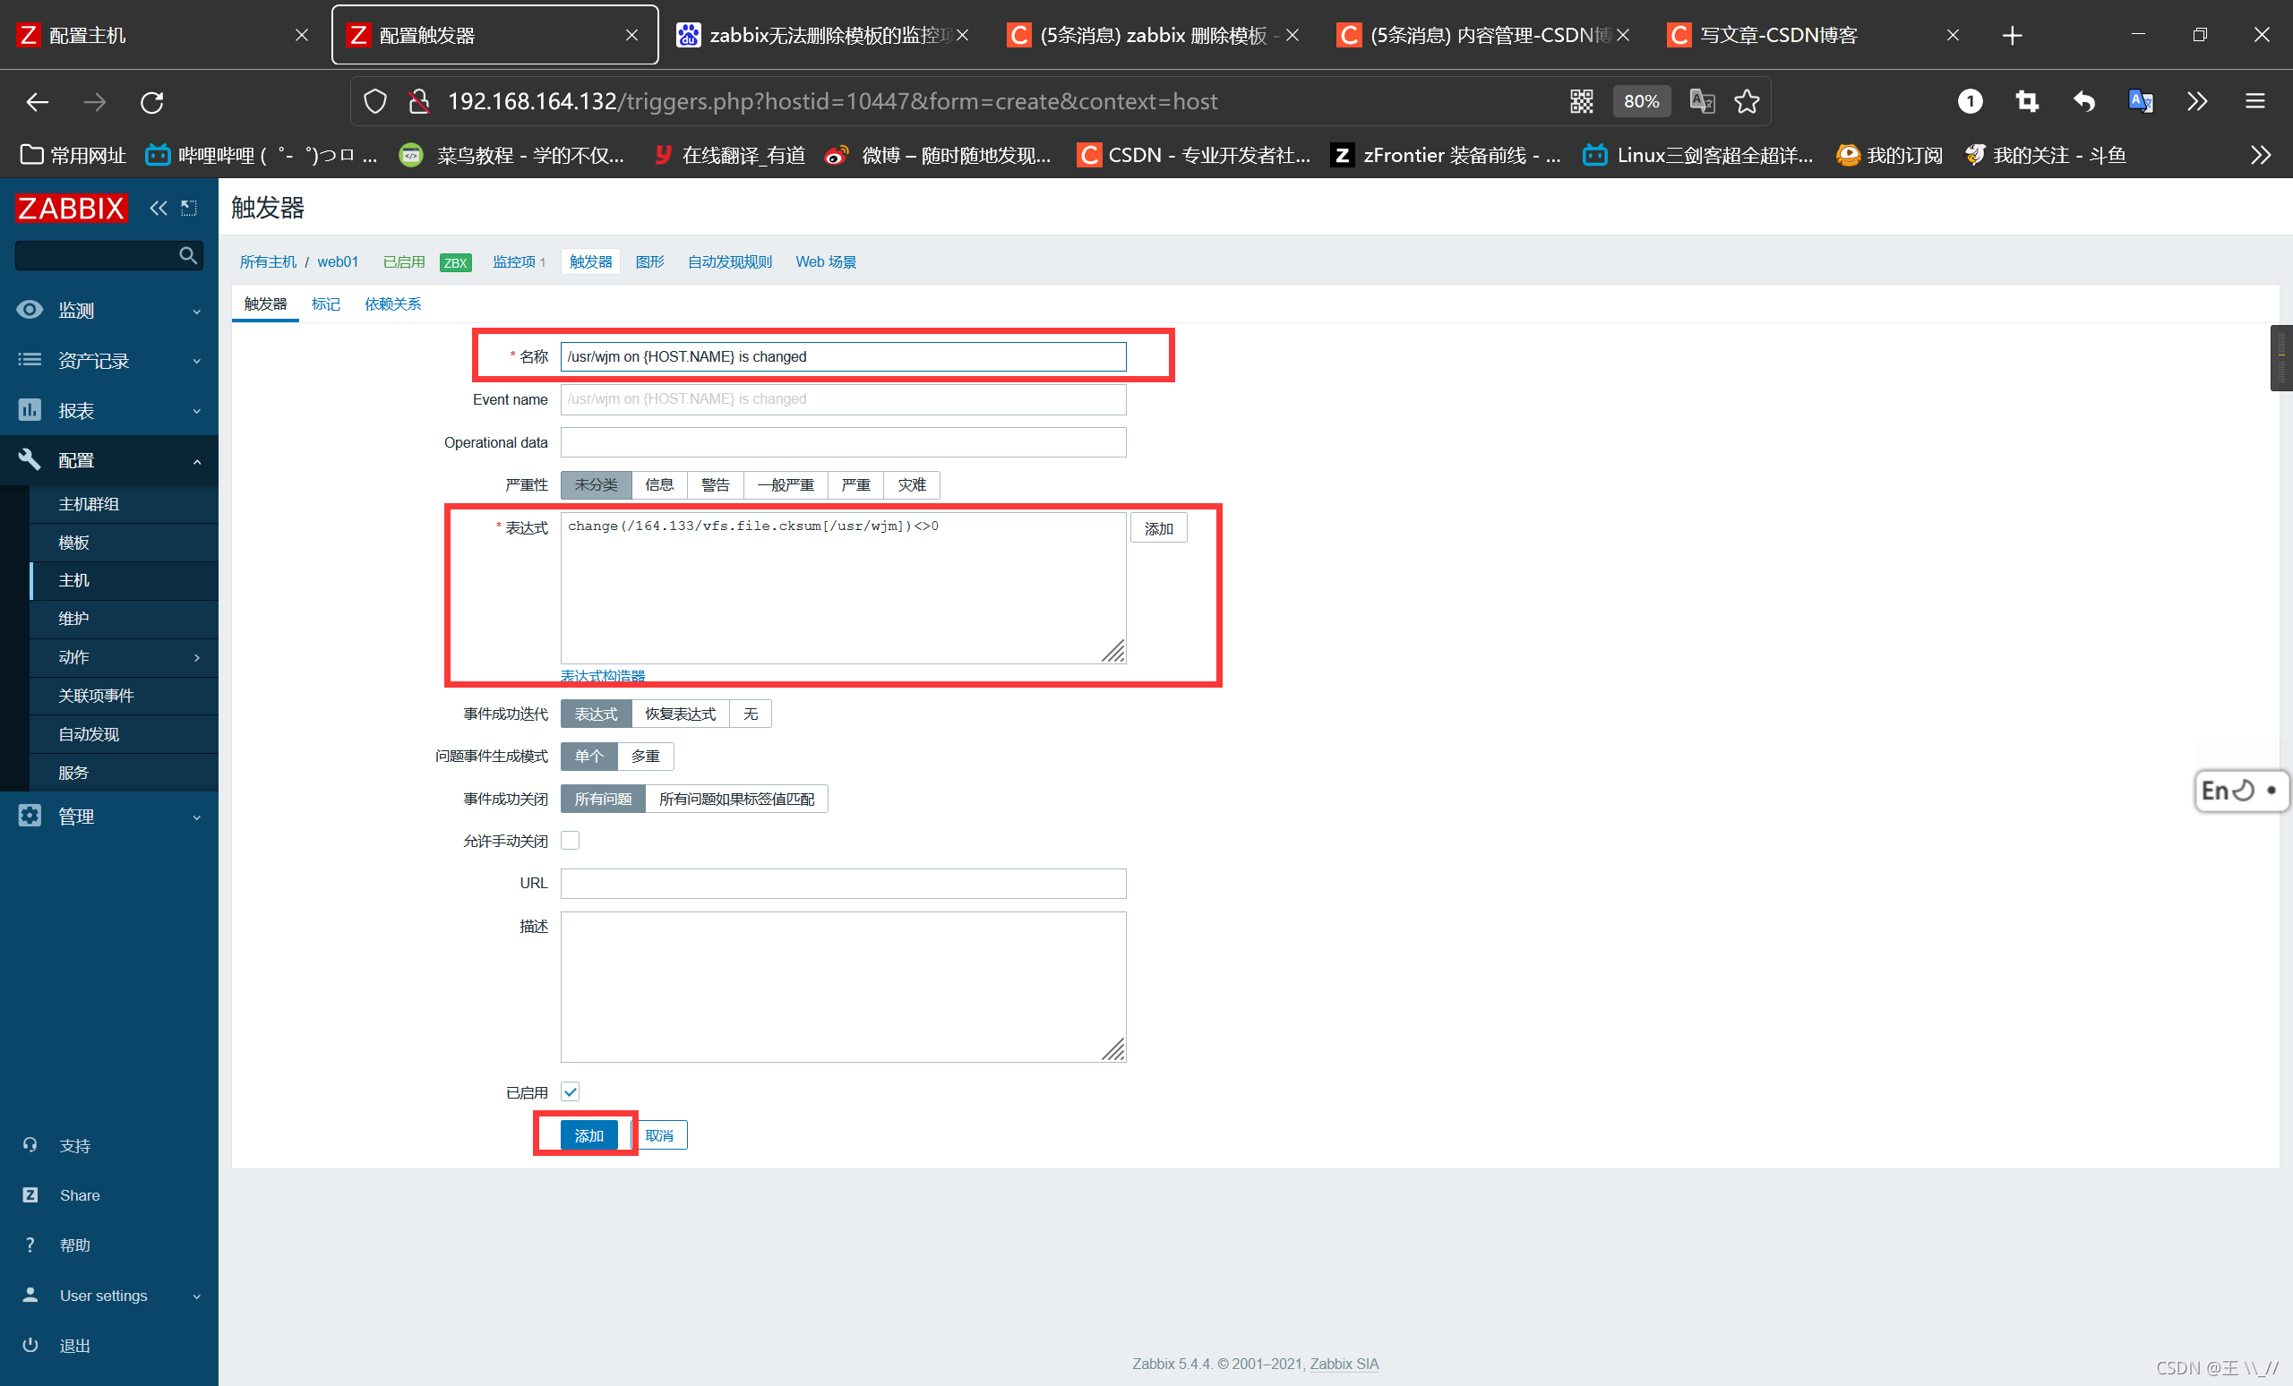Viewport: 2293px width, 1386px height.
Task: Open the 标记 tab
Action: coord(325,304)
